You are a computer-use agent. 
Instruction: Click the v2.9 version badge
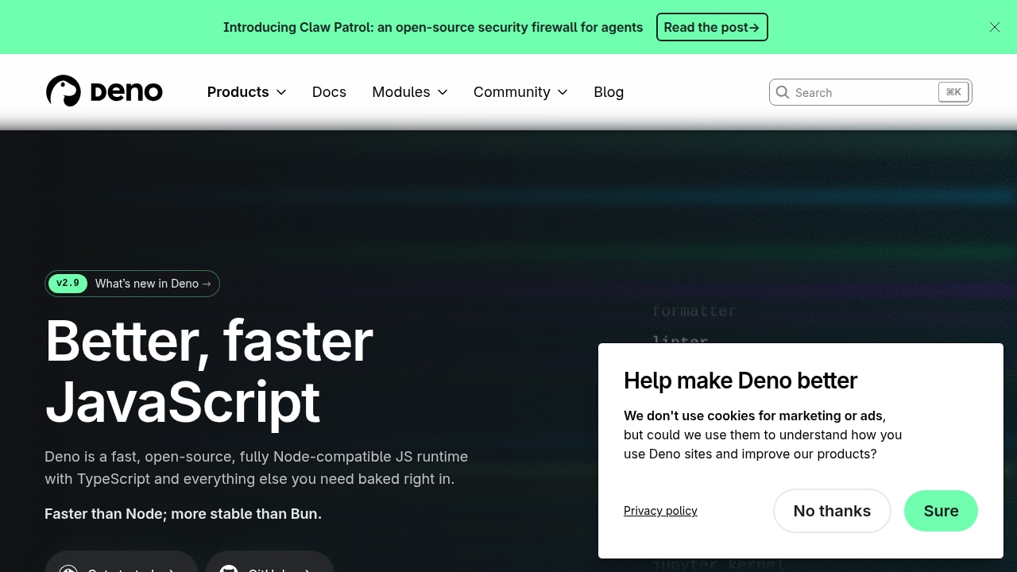pyautogui.click(x=68, y=284)
